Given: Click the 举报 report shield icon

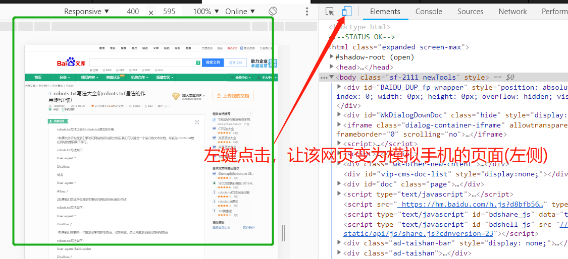Looking at the screenshot, I should tap(51, 109).
